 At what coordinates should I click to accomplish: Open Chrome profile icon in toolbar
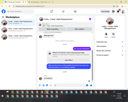122,6
